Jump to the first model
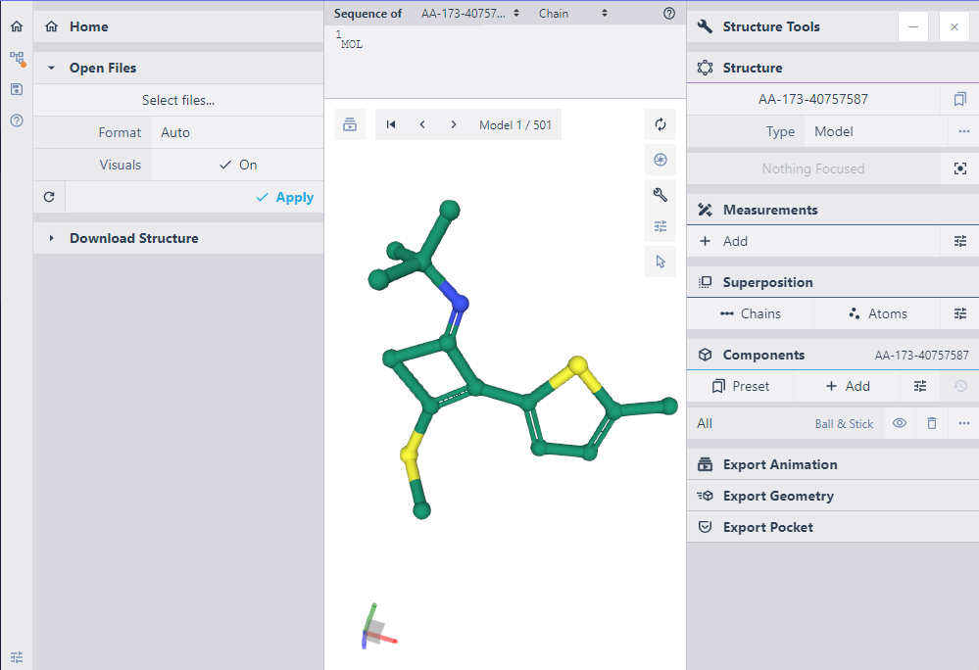 (391, 124)
